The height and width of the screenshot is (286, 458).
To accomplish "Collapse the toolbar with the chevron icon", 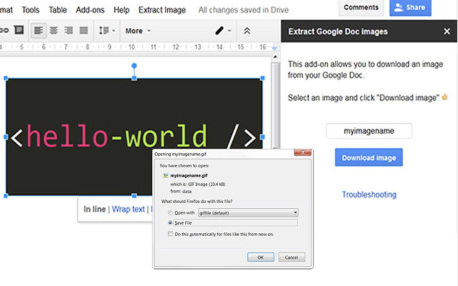I will [x=247, y=30].
